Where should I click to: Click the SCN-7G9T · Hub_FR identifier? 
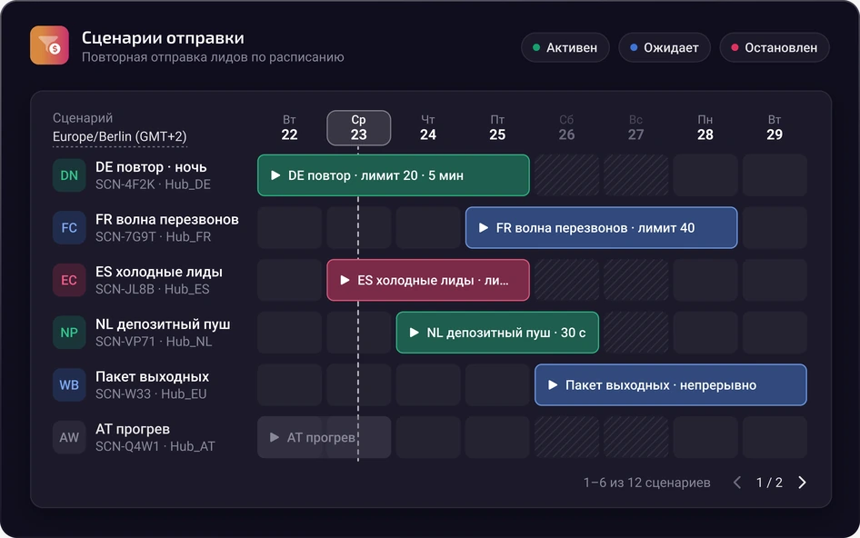coord(153,236)
